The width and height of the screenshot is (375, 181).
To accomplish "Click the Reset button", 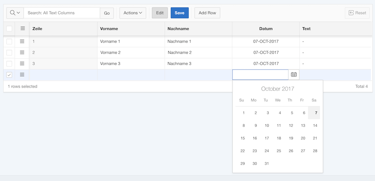I will pyautogui.click(x=357, y=13).
